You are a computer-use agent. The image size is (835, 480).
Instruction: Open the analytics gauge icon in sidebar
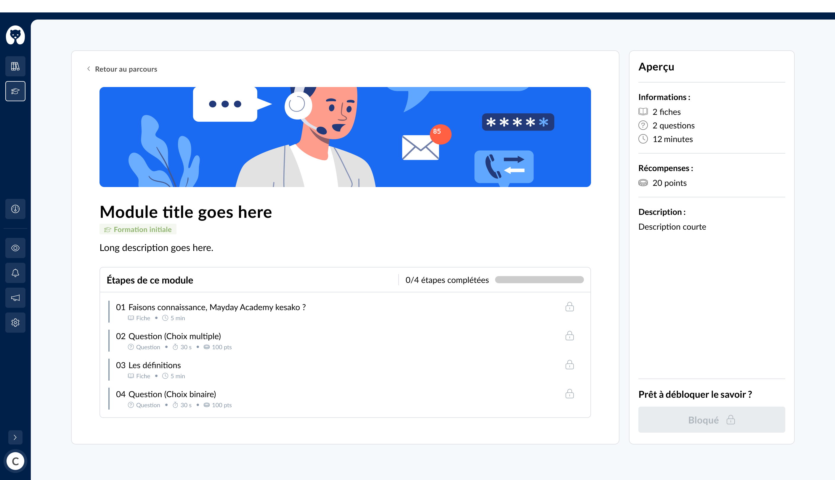tap(15, 209)
